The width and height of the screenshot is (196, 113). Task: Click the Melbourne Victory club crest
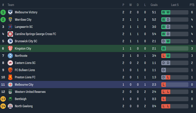10,12
